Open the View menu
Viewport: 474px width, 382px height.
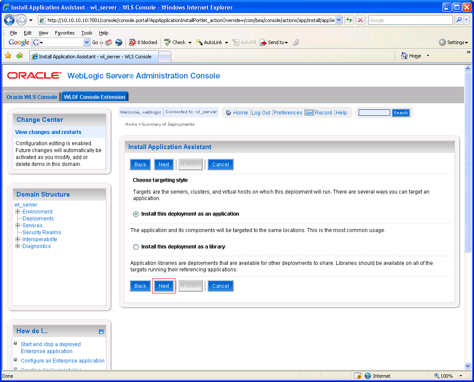[43, 33]
